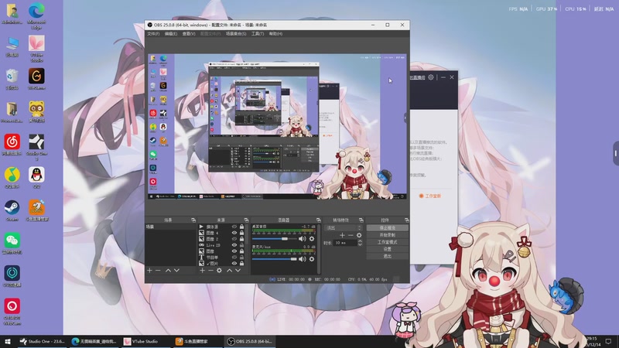Viewport: 619px width, 348px height.
Task: Click the stop streaming button in Controls
Action: click(x=388, y=227)
